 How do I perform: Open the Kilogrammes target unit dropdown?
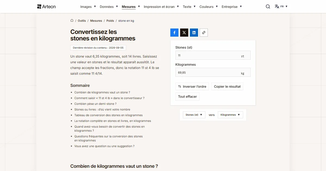[x=230, y=115]
